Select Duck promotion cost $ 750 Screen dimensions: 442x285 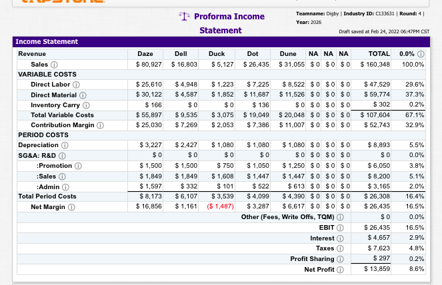pyautogui.click(x=225, y=166)
